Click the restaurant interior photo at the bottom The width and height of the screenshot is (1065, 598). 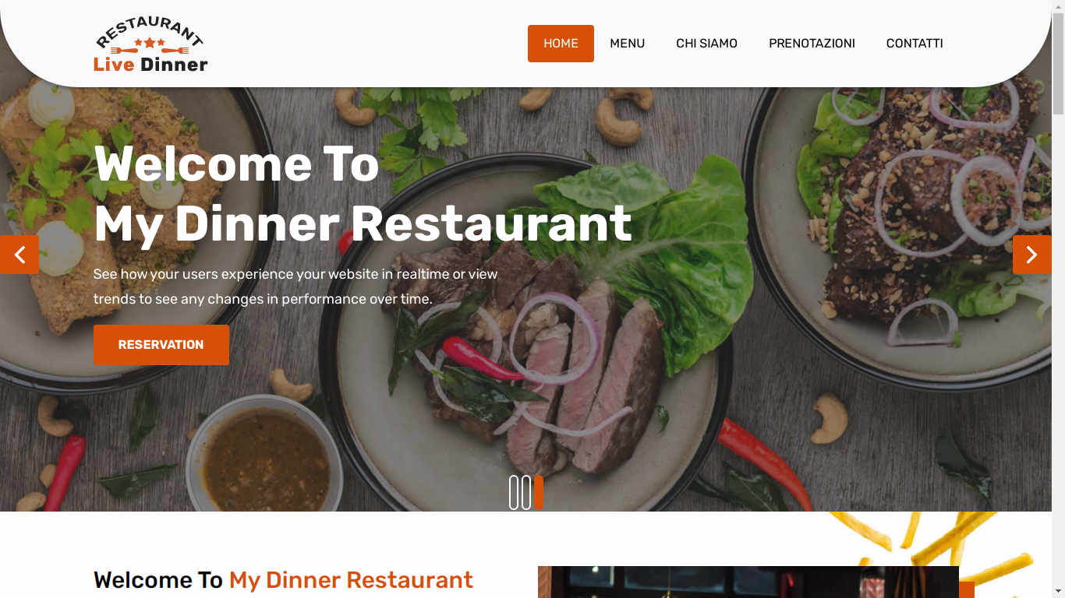[748, 582]
